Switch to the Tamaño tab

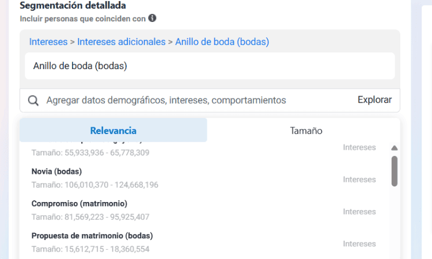click(x=306, y=131)
